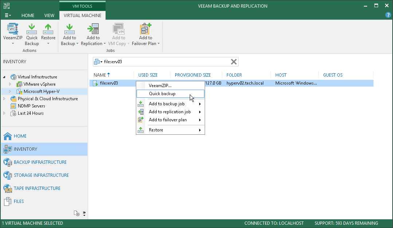Select the VM TOOLS contextual tab header

82,6
